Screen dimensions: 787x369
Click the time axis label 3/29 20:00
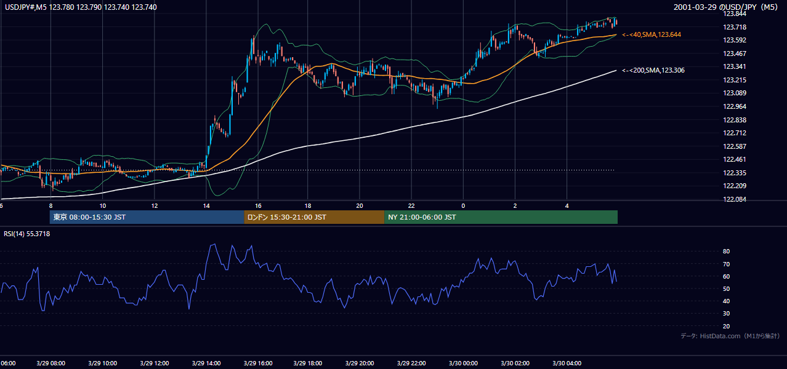pyautogui.click(x=360, y=363)
